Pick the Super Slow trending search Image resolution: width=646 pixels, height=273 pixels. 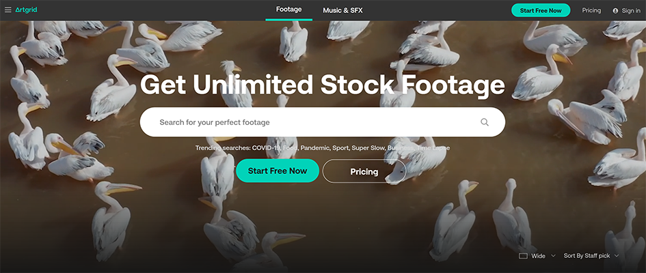pyautogui.click(x=369, y=147)
